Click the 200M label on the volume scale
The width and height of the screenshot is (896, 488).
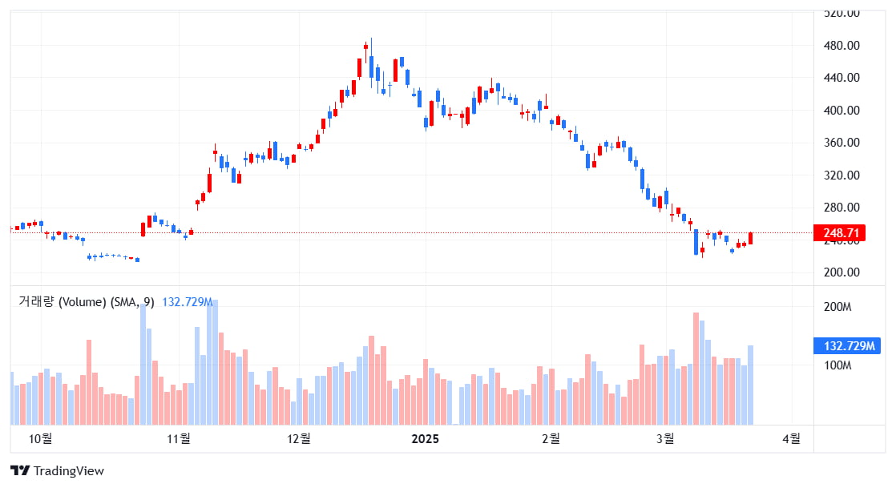[x=837, y=307]
